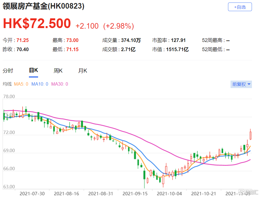Click the latest tall red candlestick
This screenshot has width=260, height=197.
251,135
